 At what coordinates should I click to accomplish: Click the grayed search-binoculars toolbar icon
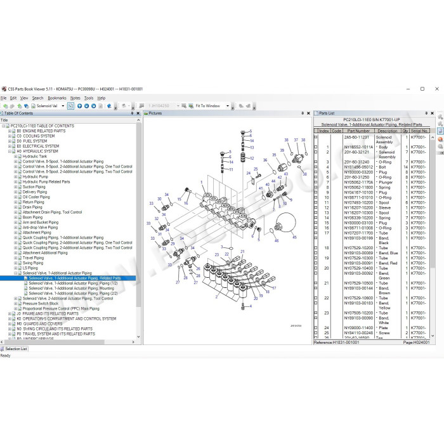(x=241, y=106)
